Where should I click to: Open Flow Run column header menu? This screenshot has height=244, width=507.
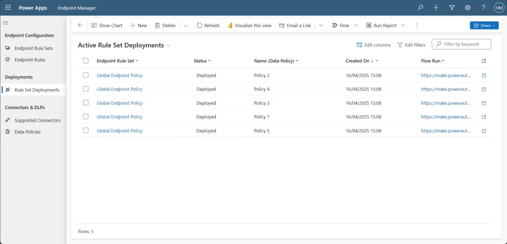pyautogui.click(x=433, y=61)
